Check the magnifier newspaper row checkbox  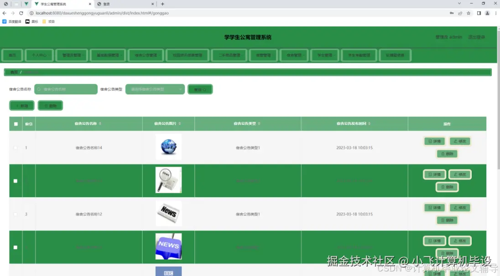click(x=16, y=181)
